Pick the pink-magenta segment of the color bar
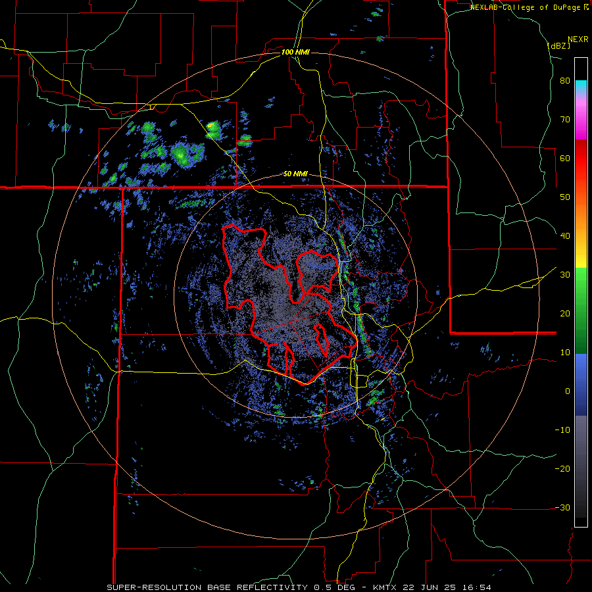The height and width of the screenshot is (592, 592). coord(581,119)
